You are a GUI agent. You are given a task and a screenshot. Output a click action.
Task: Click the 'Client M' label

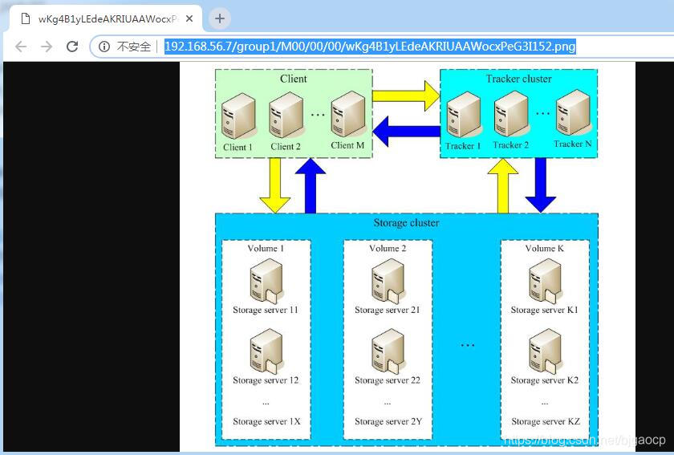pyautogui.click(x=347, y=145)
